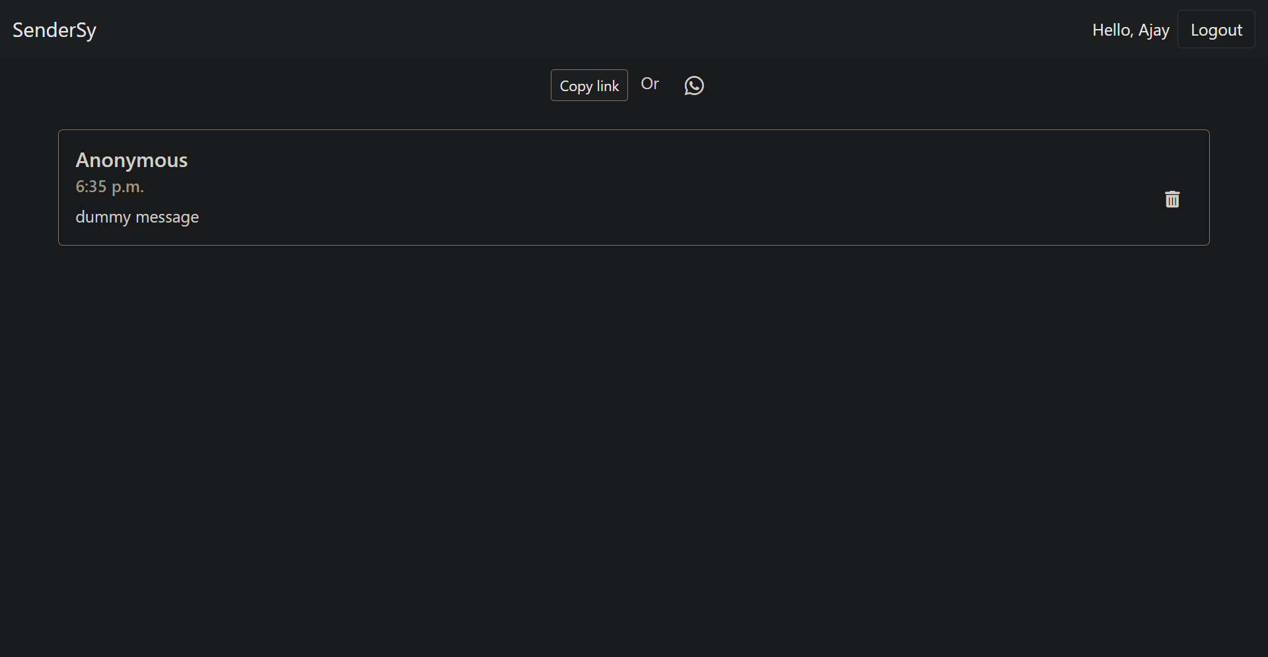Image resolution: width=1268 pixels, height=657 pixels.
Task: Delete the Anonymous message using trash icon
Action: (1172, 199)
